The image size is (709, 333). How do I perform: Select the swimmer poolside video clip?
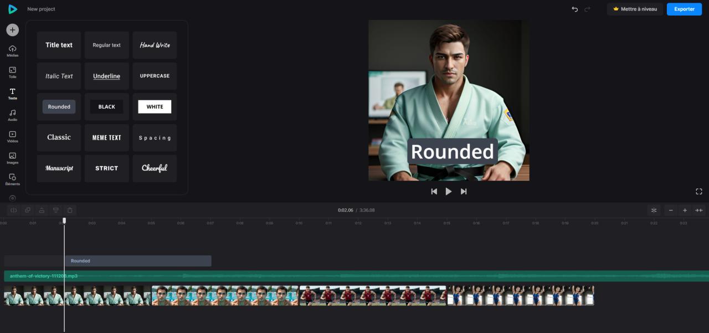(225, 295)
